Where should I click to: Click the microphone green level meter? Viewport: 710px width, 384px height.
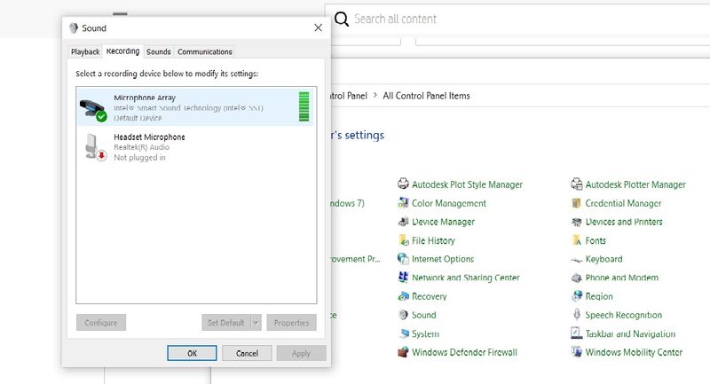click(x=304, y=106)
